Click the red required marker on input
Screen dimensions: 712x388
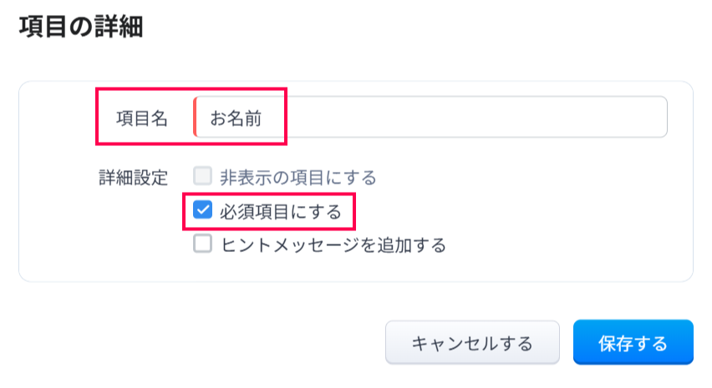pos(195,118)
